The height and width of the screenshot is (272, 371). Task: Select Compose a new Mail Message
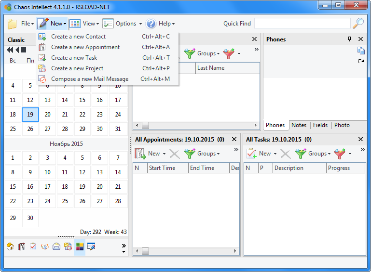pyautogui.click(x=107, y=79)
